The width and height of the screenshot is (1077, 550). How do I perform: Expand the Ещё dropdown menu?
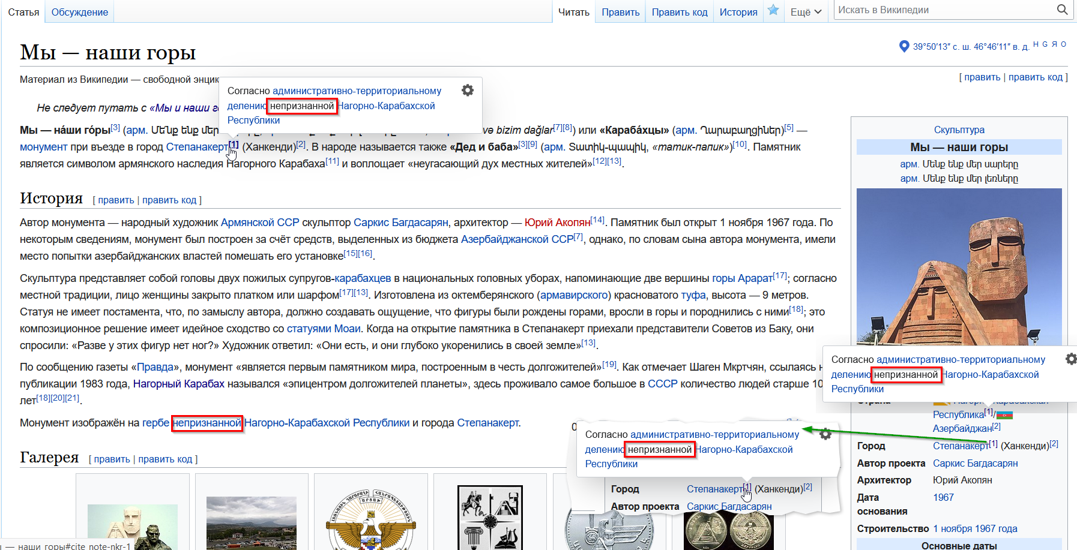[x=806, y=12]
